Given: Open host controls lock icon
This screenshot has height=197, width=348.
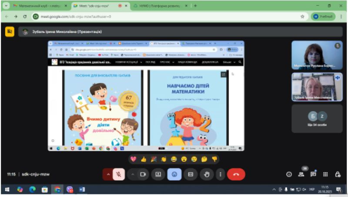Looking at the screenshot, I should coord(338,174).
